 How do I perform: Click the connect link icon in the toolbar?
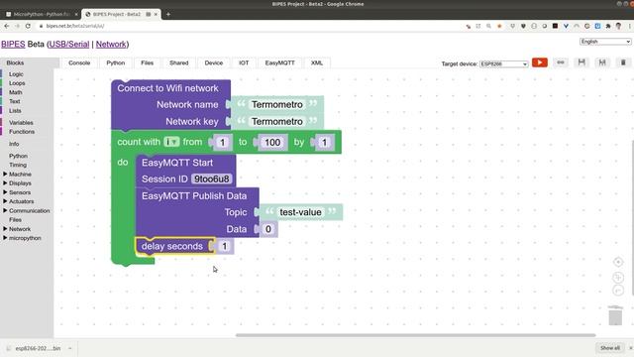pyautogui.click(x=561, y=62)
